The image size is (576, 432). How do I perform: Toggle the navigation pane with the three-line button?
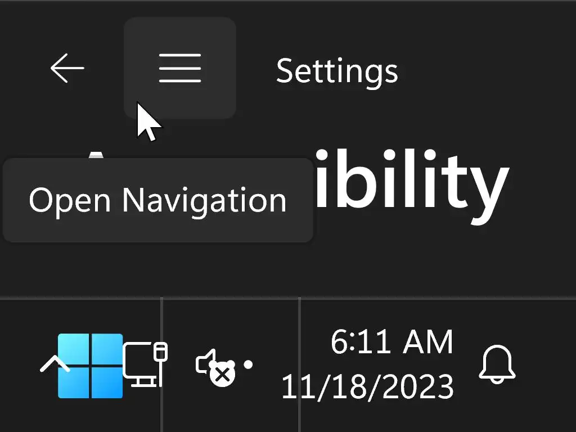(x=179, y=68)
